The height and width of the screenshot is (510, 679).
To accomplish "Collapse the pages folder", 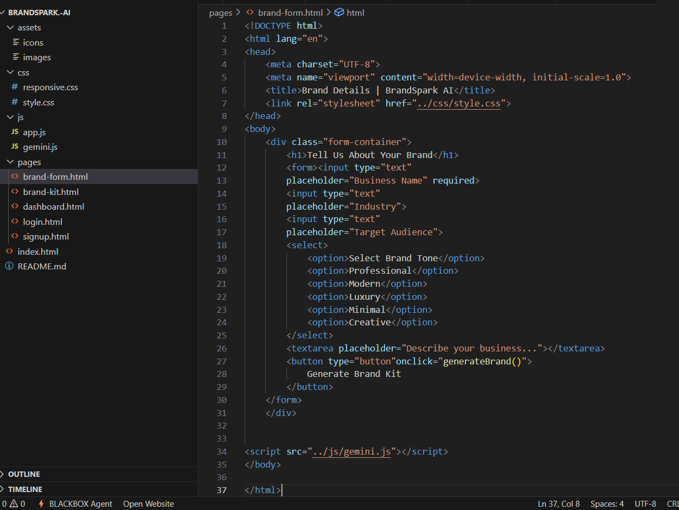I will click(x=29, y=162).
